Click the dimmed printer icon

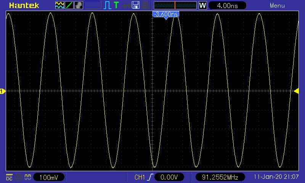point(145,5)
